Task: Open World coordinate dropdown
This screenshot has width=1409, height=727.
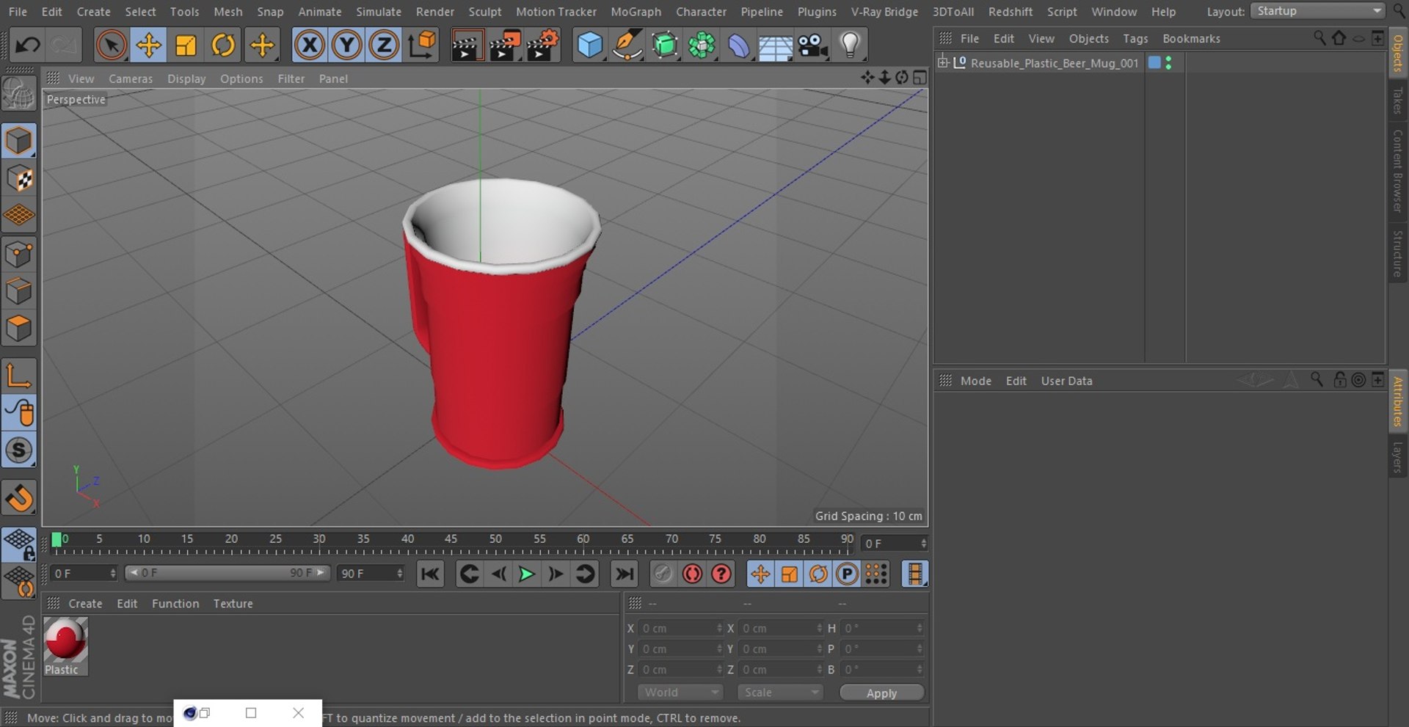Action: (x=680, y=693)
